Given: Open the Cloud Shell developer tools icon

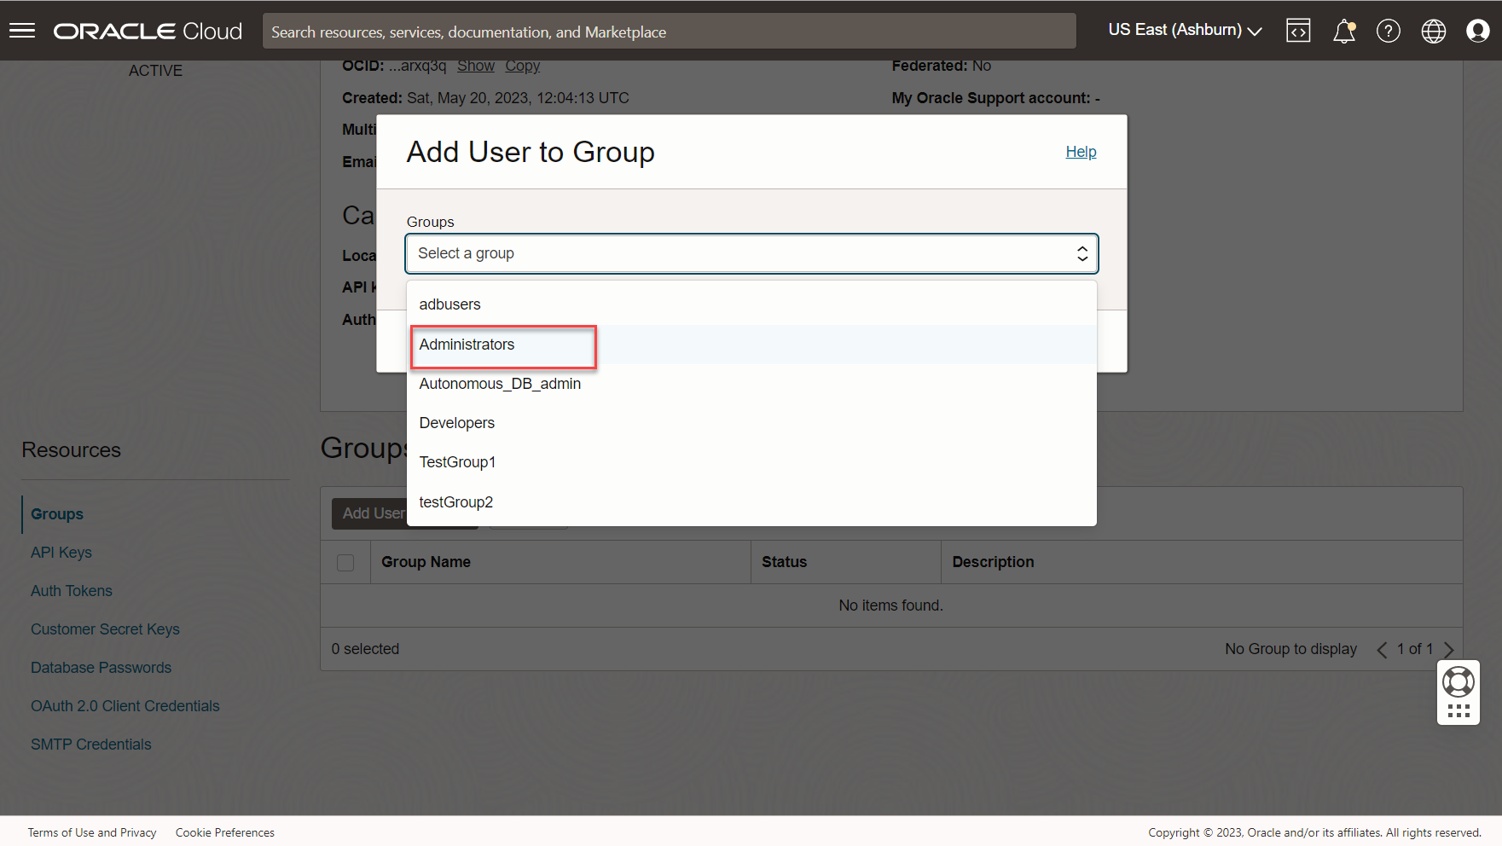Looking at the screenshot, I should pos(1298,31).
